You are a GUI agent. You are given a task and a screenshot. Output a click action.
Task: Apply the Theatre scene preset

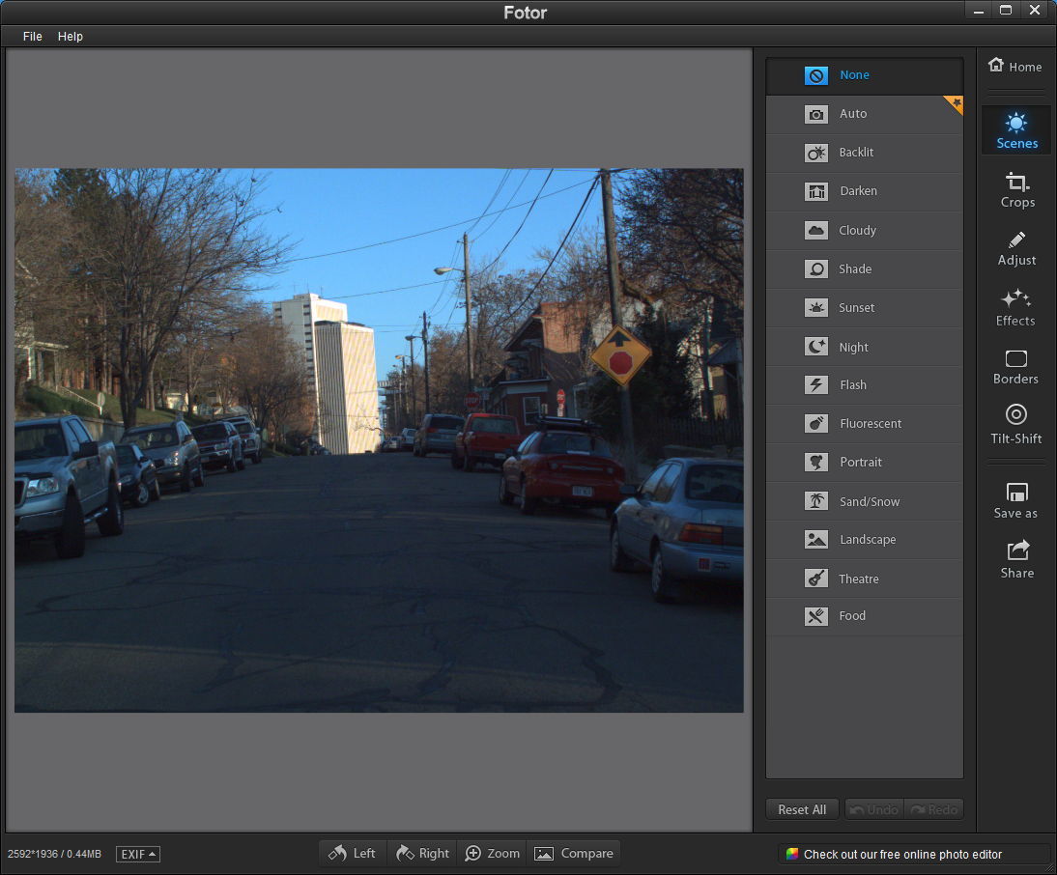[x=864, y=579]
